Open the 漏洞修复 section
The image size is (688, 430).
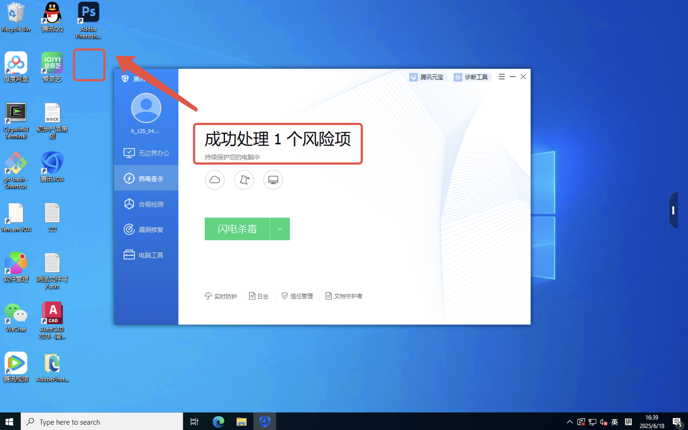pos(146,230)
